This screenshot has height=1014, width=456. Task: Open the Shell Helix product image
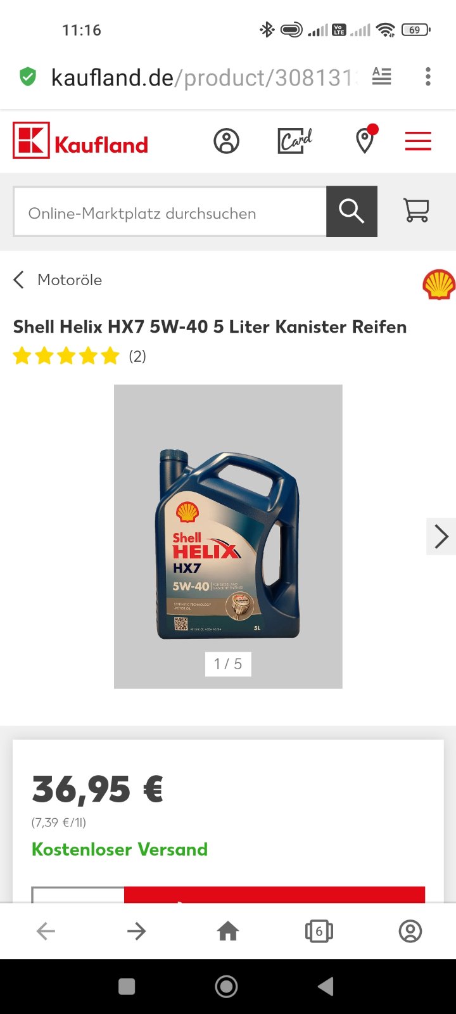(x=228, y=536)
